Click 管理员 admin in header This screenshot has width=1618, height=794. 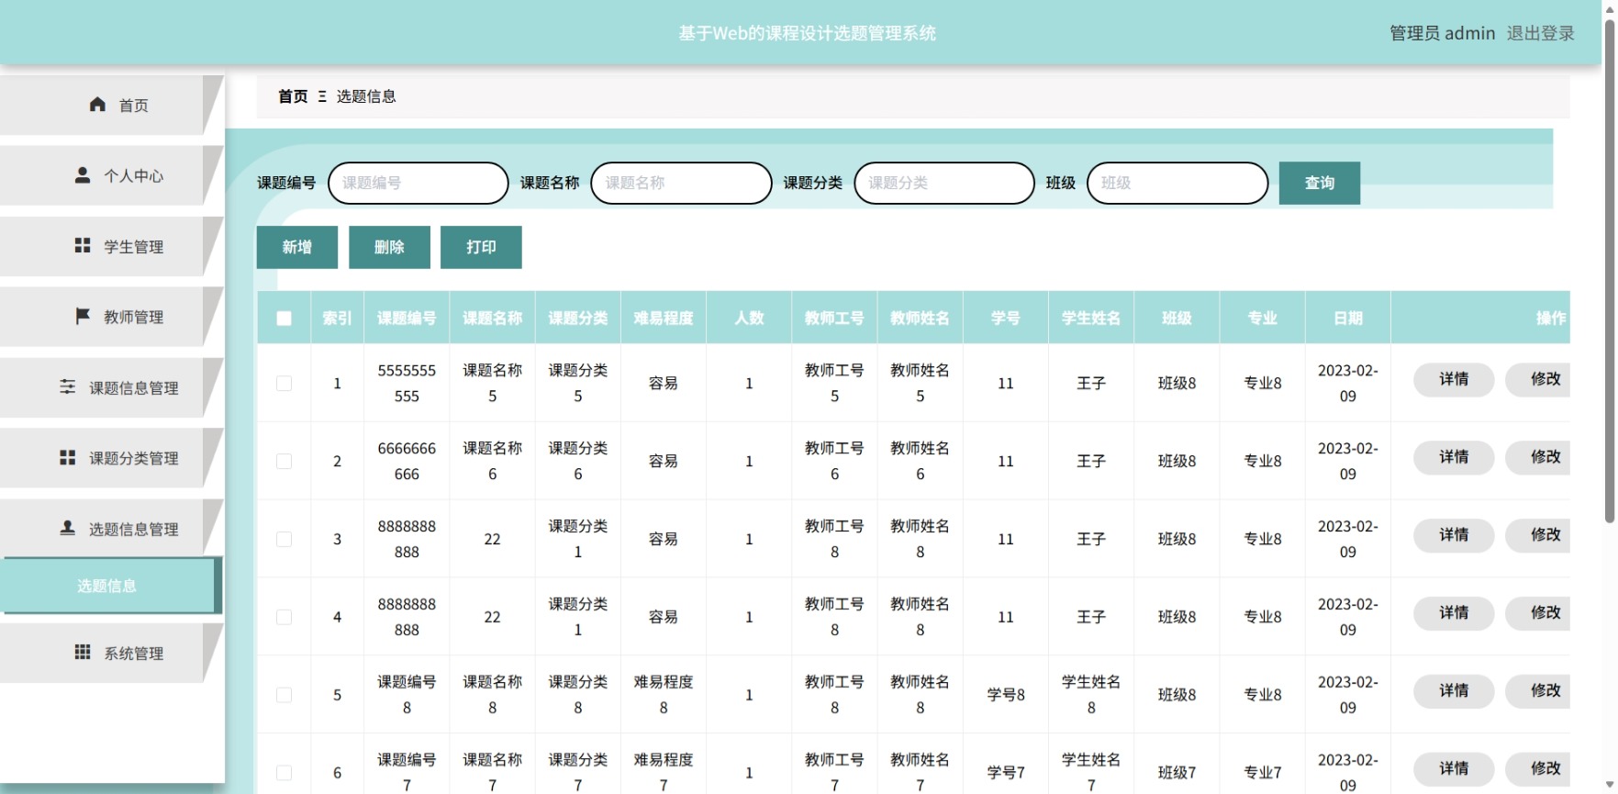click(1442, 33)
